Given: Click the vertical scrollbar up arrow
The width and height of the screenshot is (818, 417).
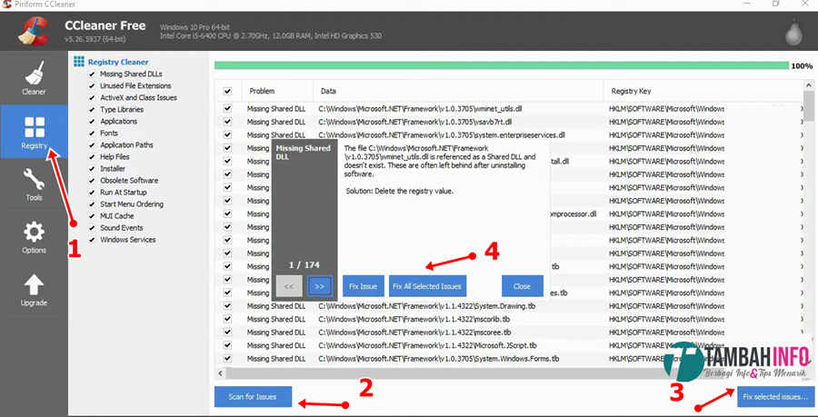Looking at the screenshot, I should click(x=809, y=85).
